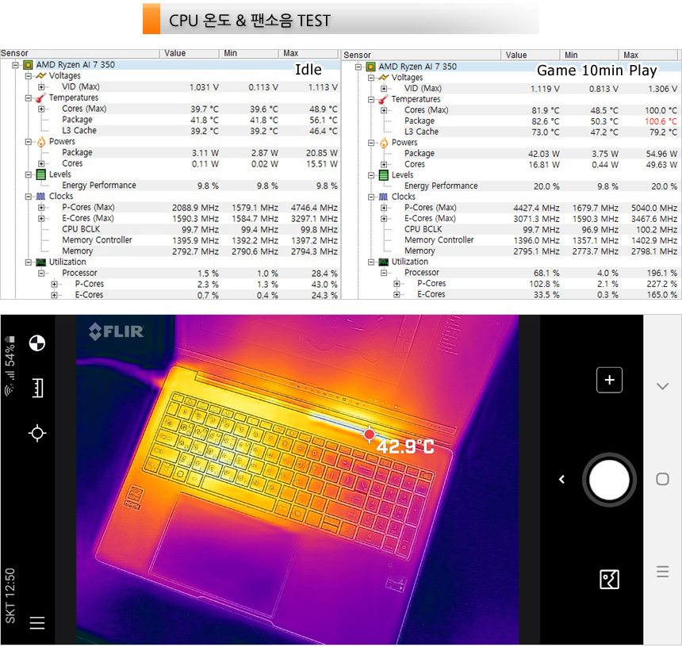The height and width of the screenshot is (647, 682).
Task: Collapse Utilization node in the Idle panel
Action: tap(29, 262)
